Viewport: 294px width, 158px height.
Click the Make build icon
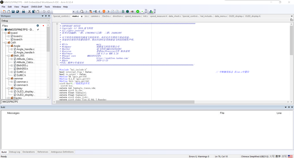(128, 11)
